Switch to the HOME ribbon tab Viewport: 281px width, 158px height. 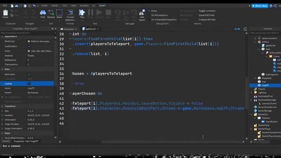pyautogui.click(x=44, y=6)
